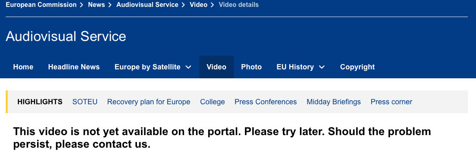Screen dimensions: 476x157
Task: Open the Copyright menu item
Action: [357, 67]
